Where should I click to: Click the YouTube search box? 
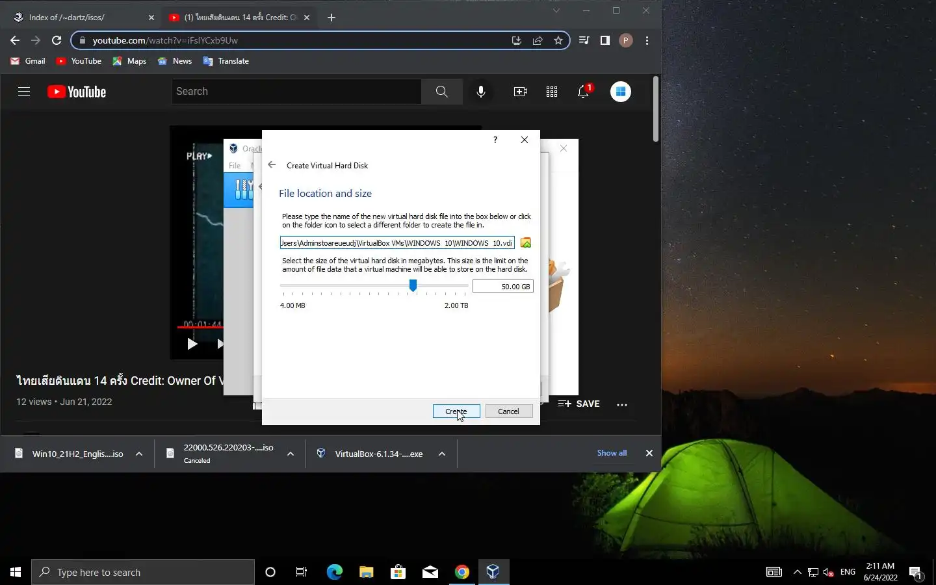(x=296, y=92)
